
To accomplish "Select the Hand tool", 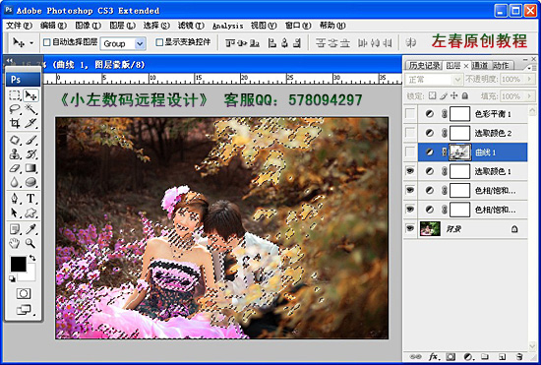I will (15, 243).
